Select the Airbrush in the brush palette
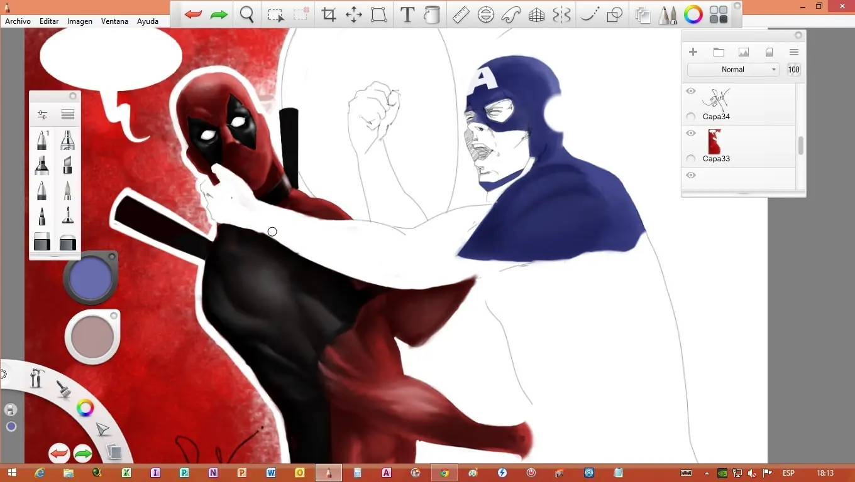 coord(67,140)
